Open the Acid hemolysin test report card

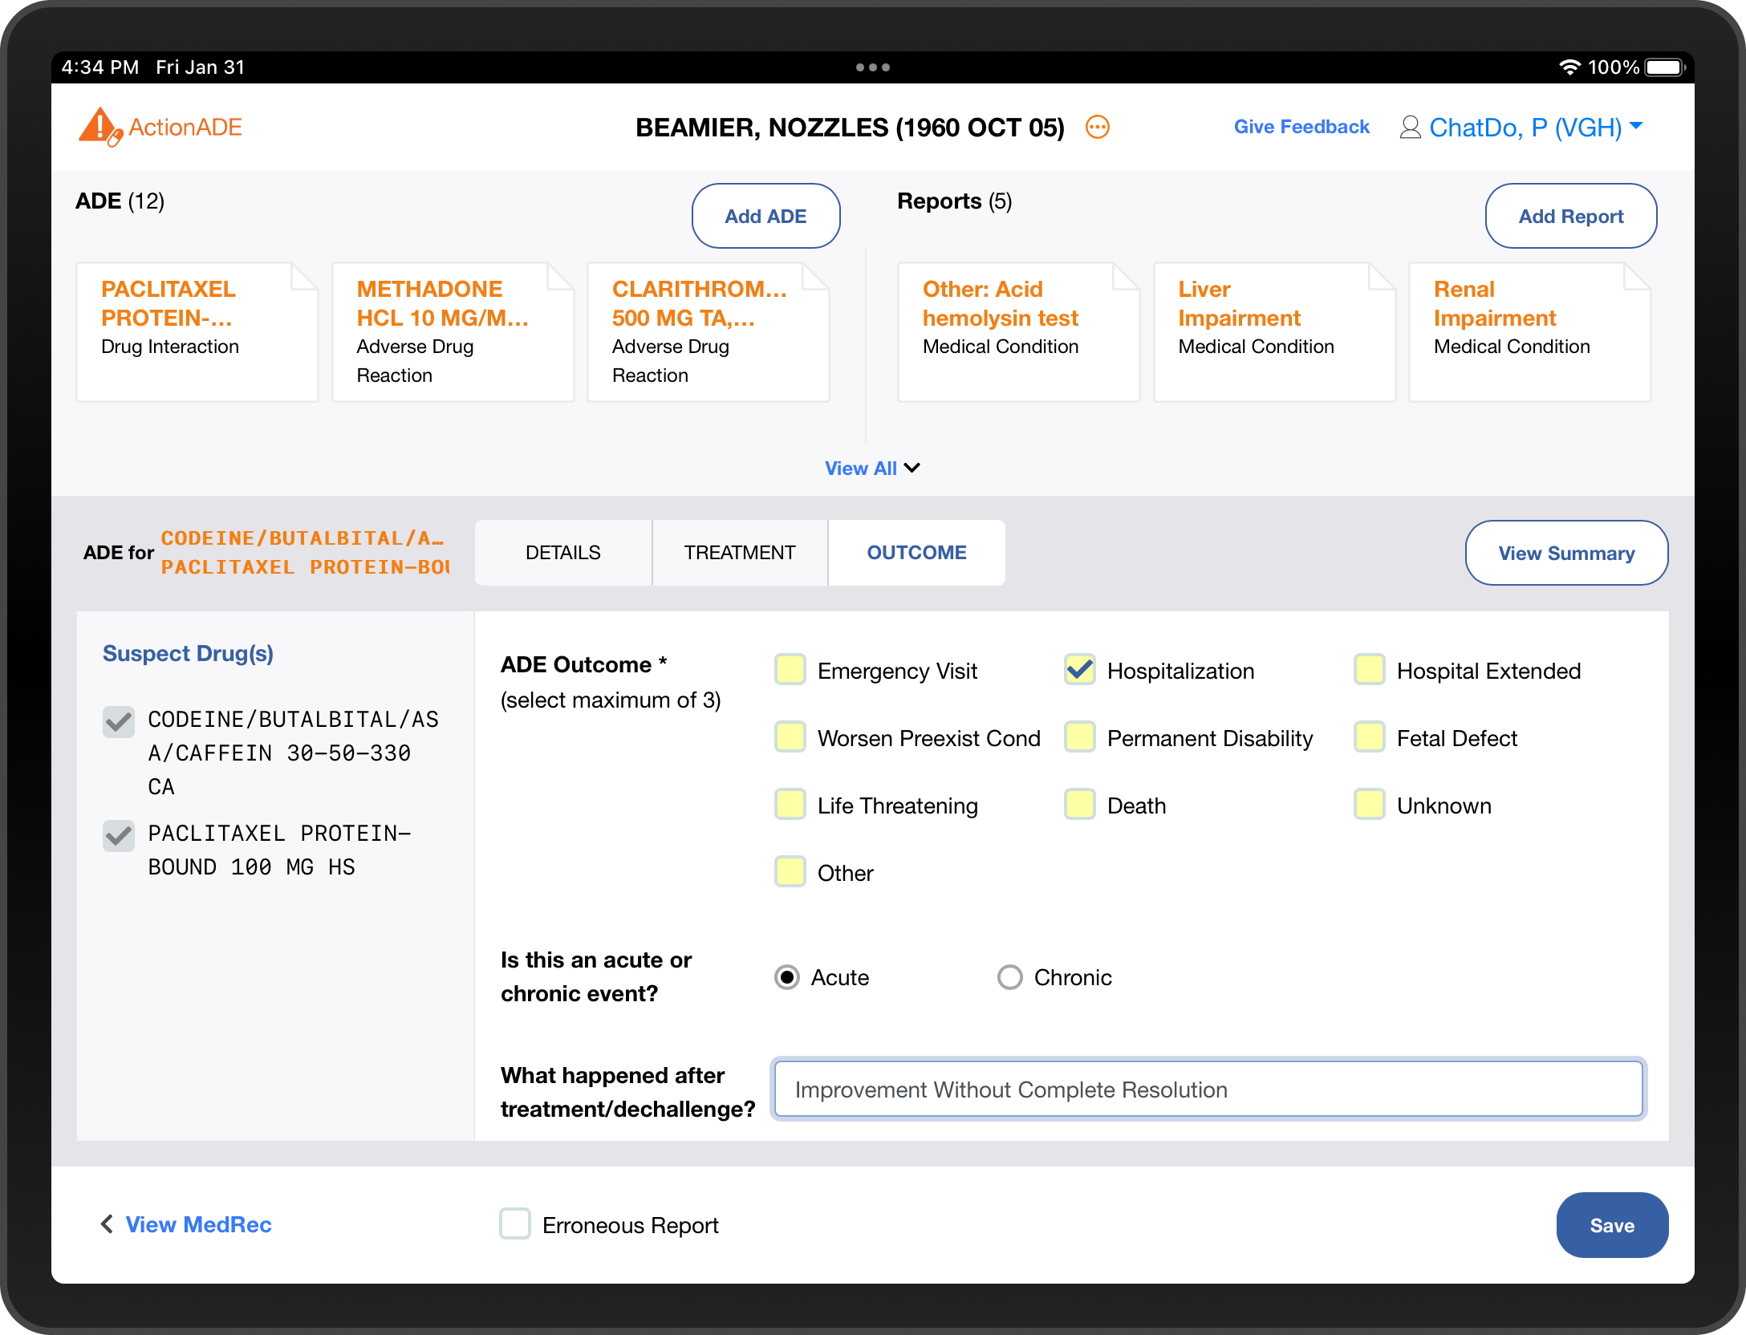tap(1019, 332)
